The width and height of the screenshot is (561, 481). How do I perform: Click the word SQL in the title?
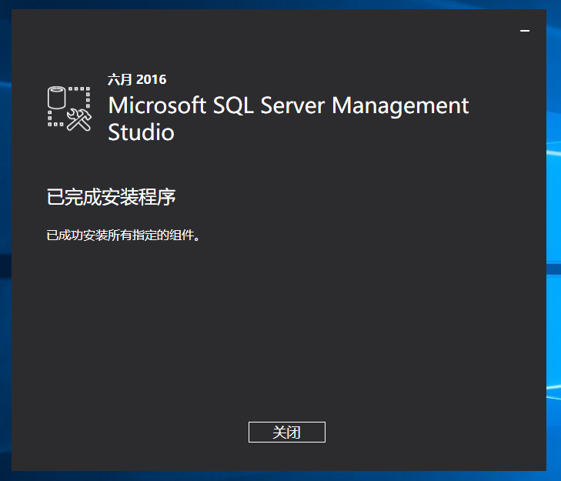(235, 105)
